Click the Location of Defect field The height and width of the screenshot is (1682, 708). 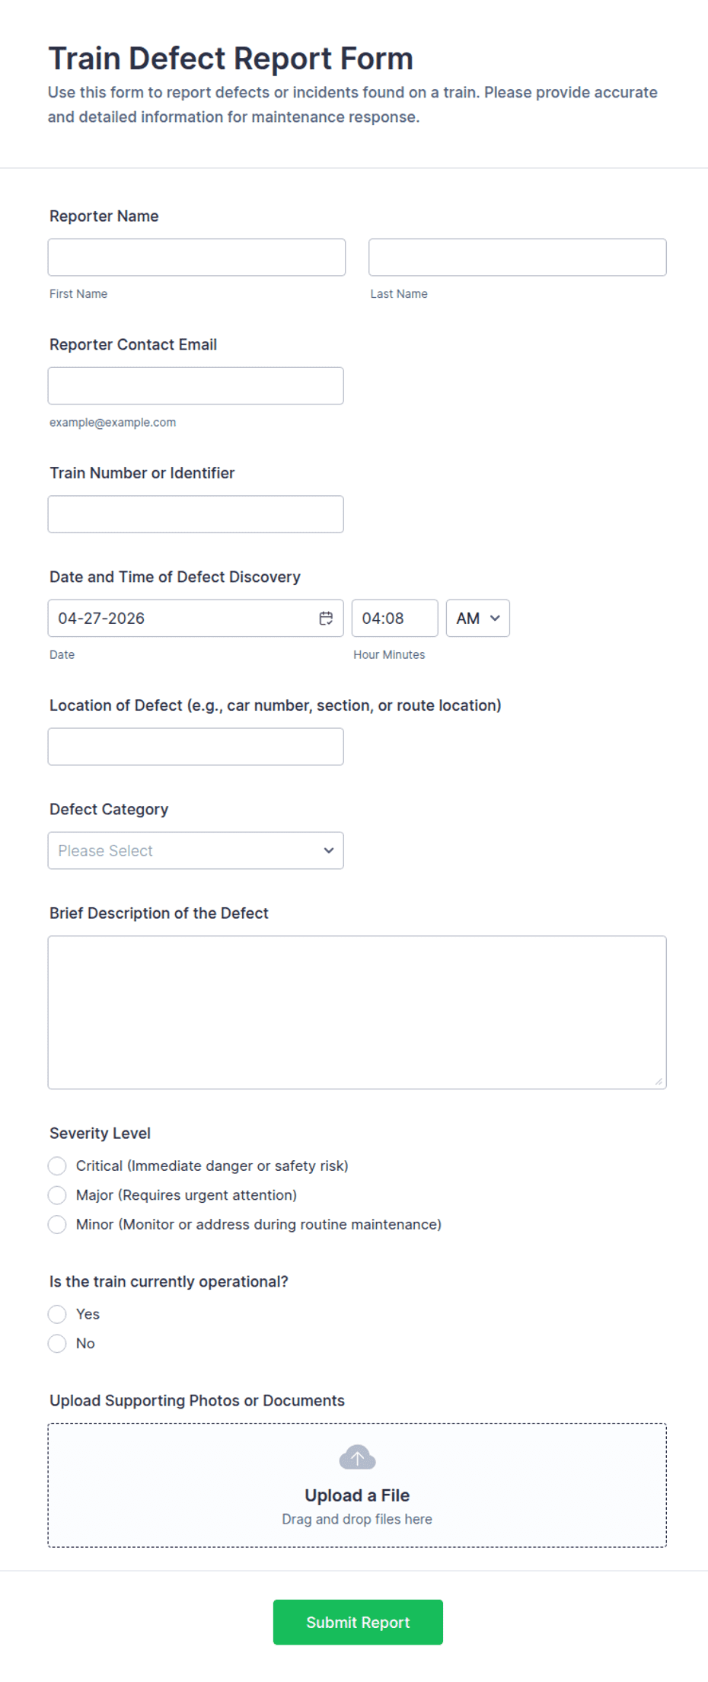[x=195, y=746]
